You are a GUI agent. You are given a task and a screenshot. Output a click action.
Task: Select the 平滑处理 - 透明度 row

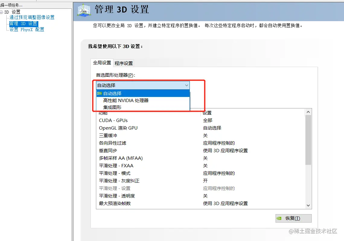coord(201,196)
